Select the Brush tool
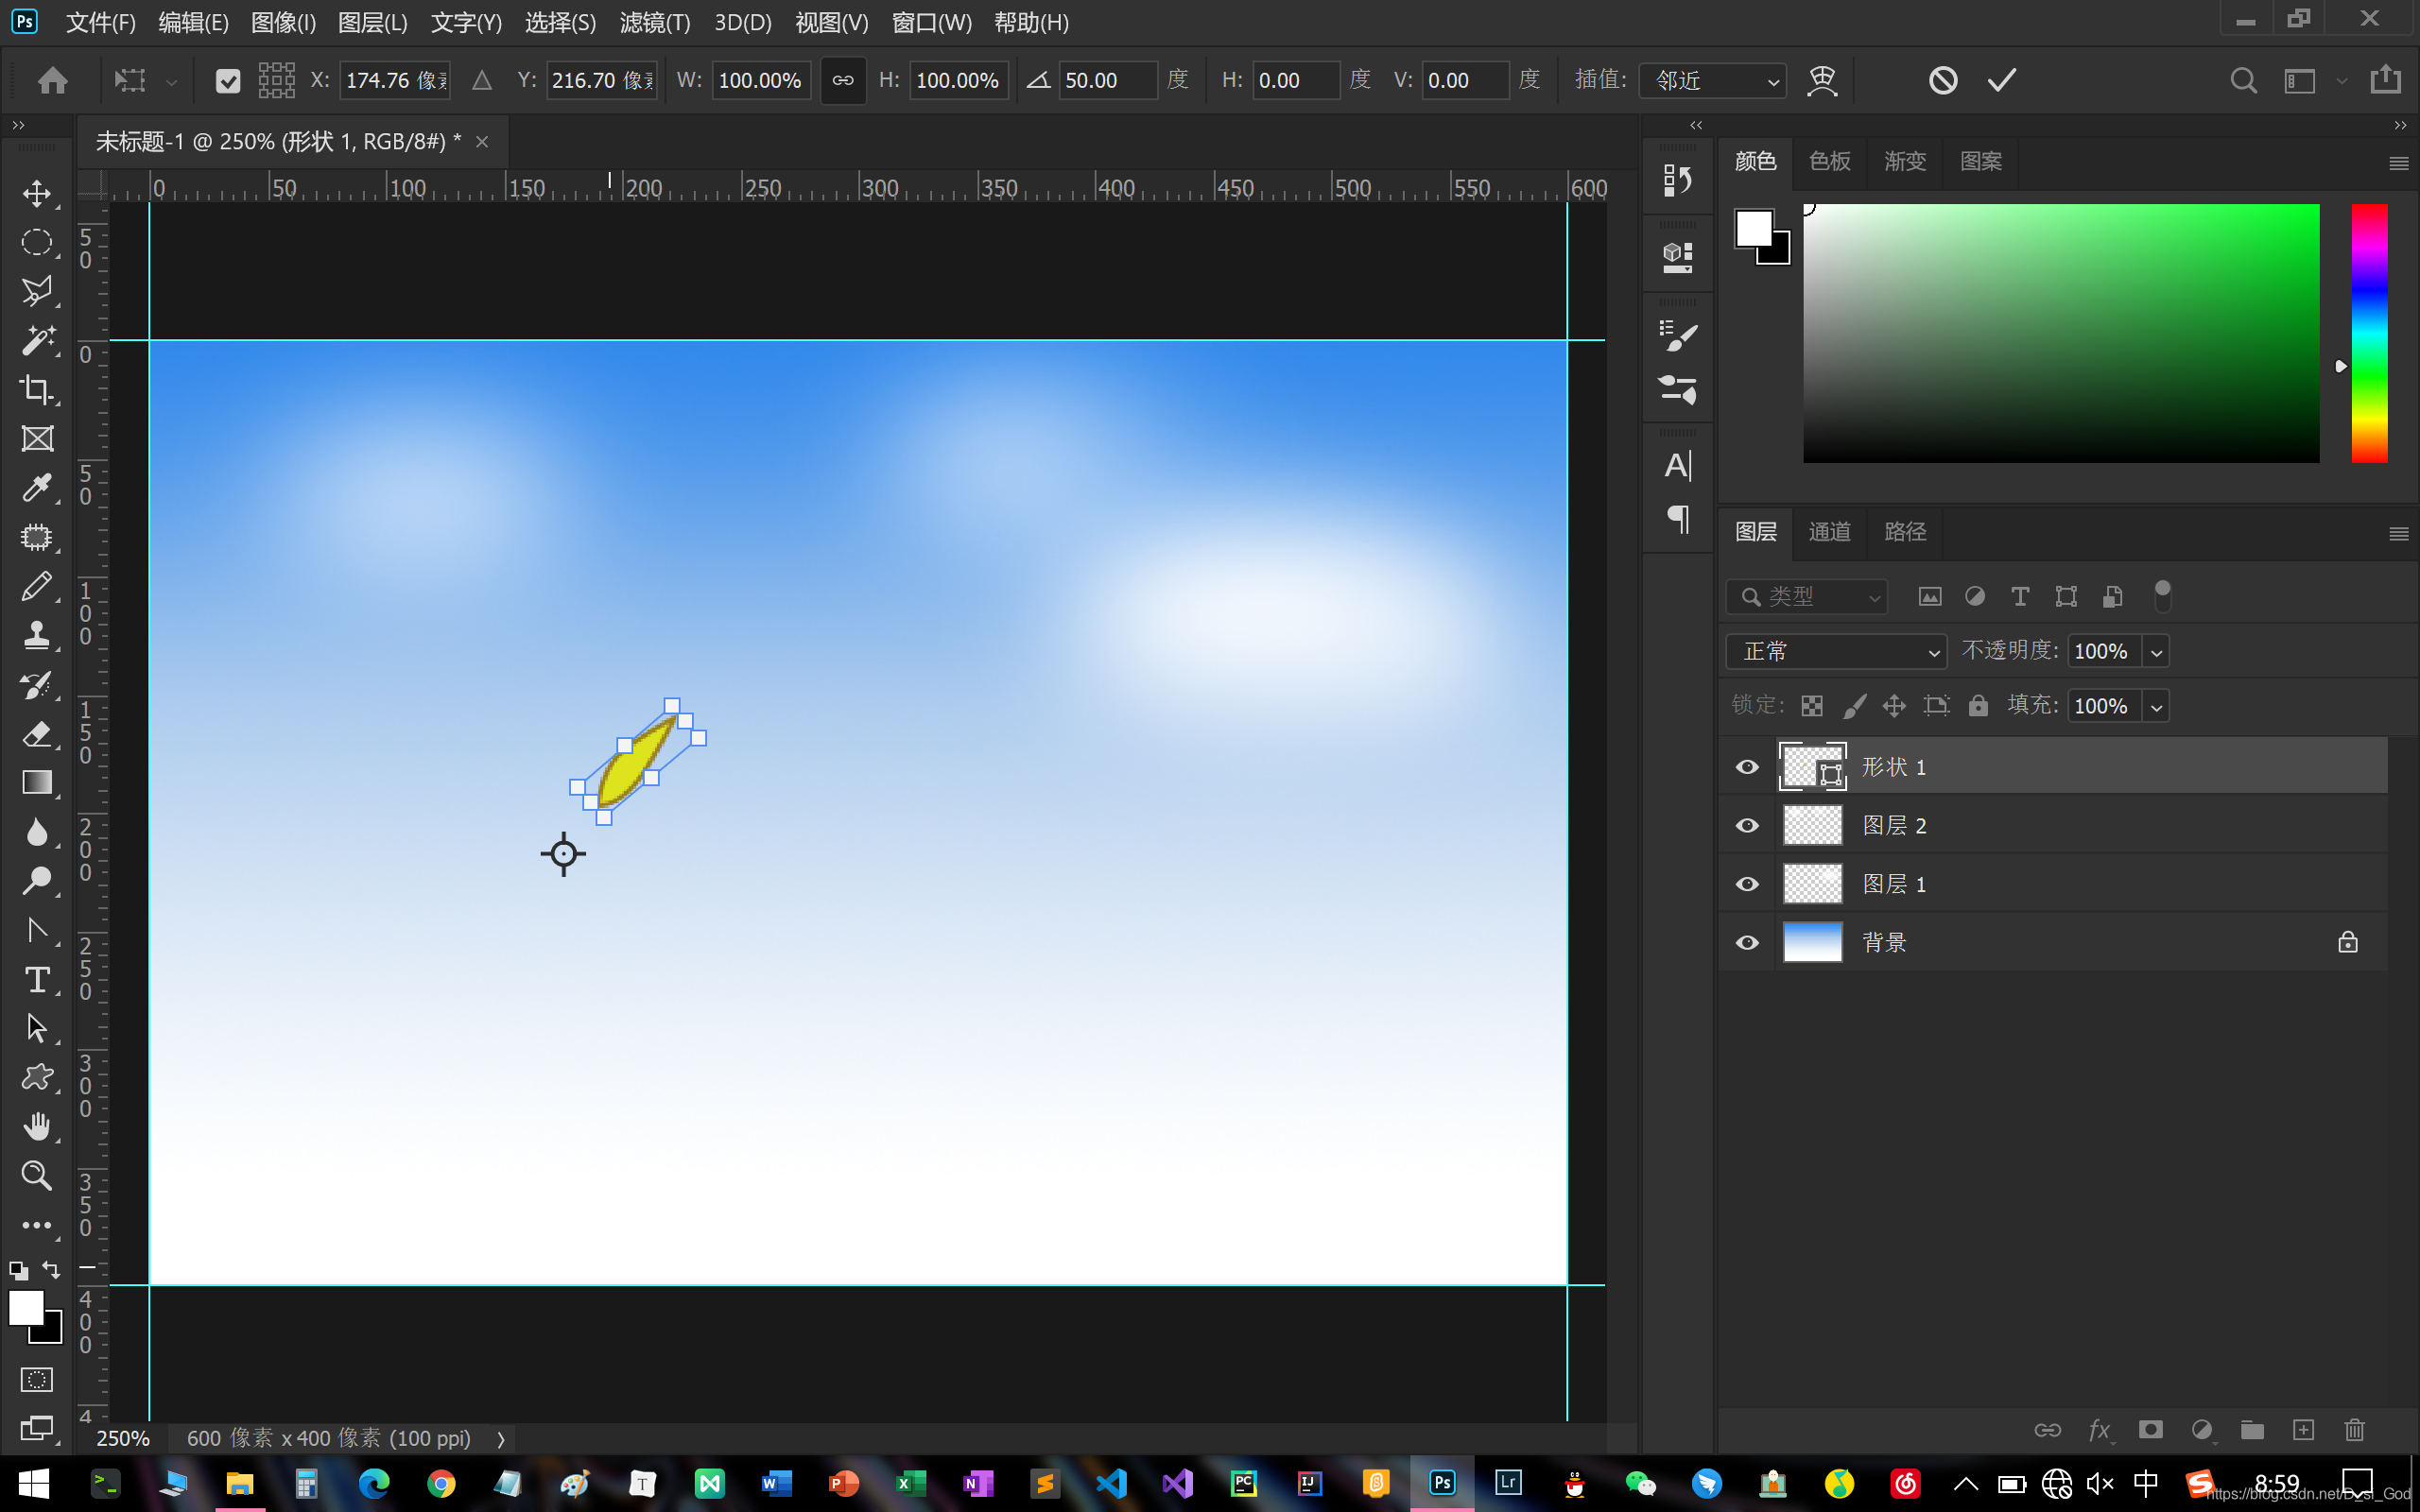Image resolution: width=2420 pixels, height=1512 pixels. (x=37, y=586)
